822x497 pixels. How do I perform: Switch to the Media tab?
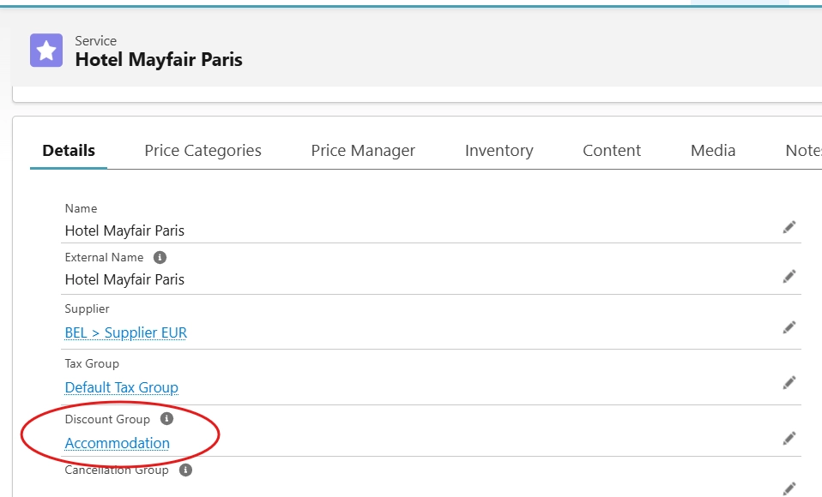pyautogui.click(x=713, y=151)
